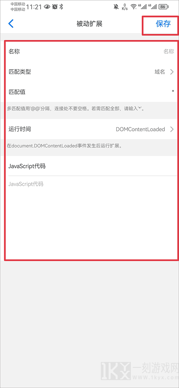Tap the first 4G signal bars icon

coord(142,7)
